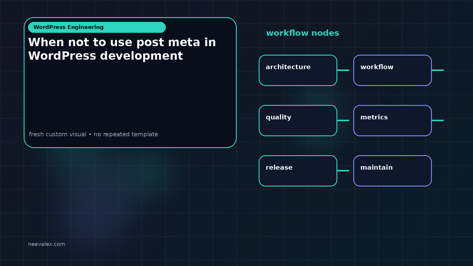Select the workflow node box
This screenshot has height=266, width=473.
point(393,70)
